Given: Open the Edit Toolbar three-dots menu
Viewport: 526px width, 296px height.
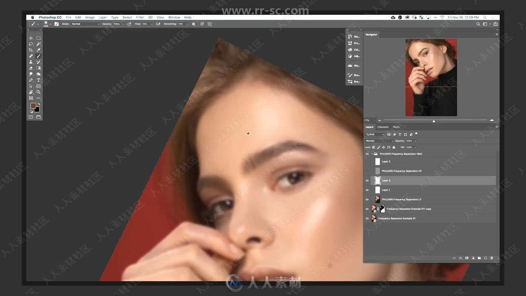Looking at the screenshot, I should coord(39,98).
